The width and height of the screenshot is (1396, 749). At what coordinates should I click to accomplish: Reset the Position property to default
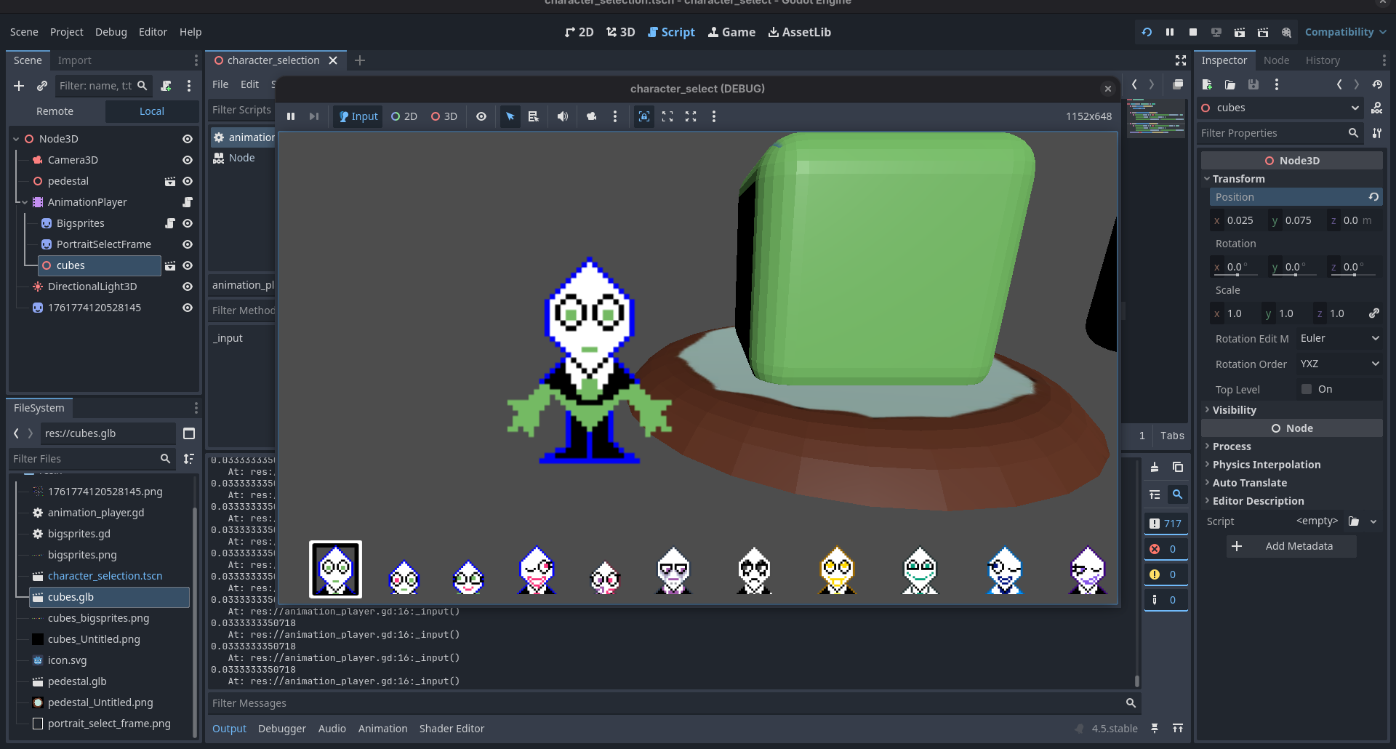click(x=1373, y=197)
